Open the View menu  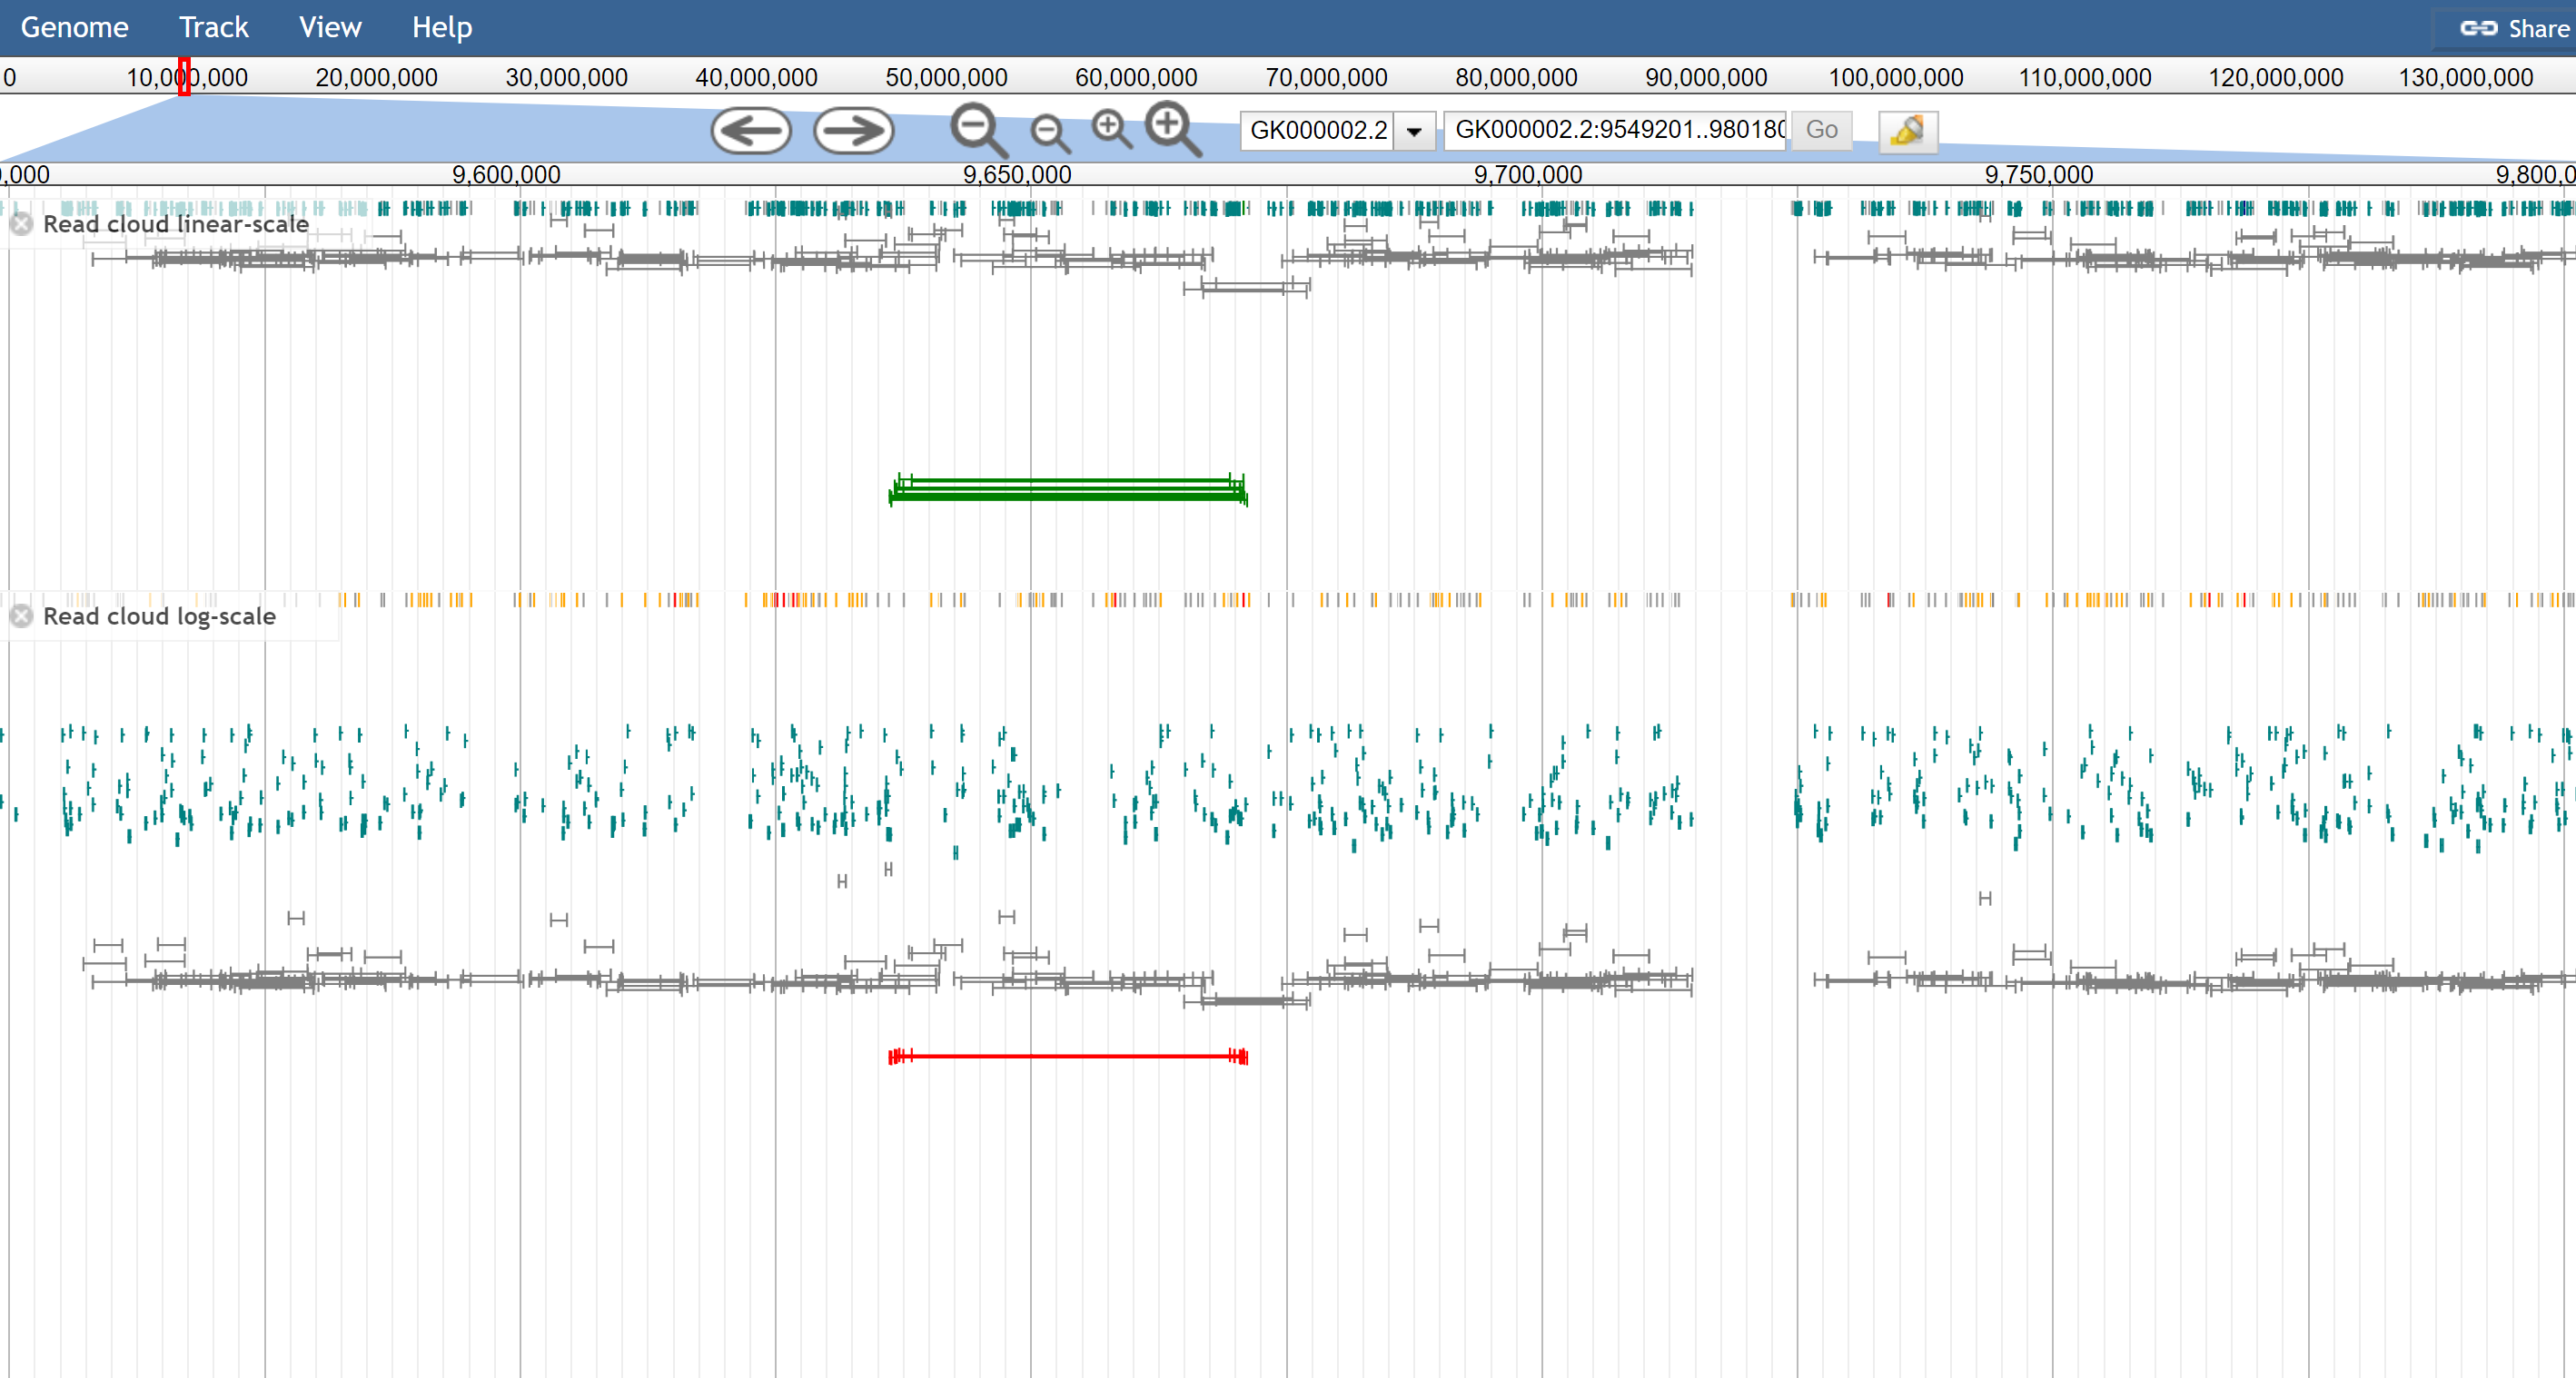[x=330, y=27]
